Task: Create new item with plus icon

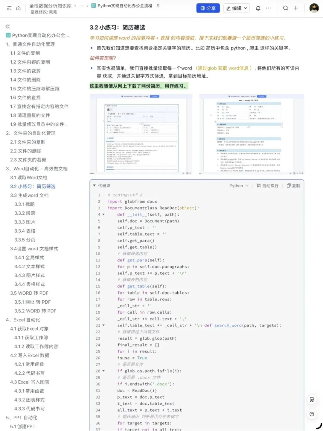Action: click(x=296, y=8)
